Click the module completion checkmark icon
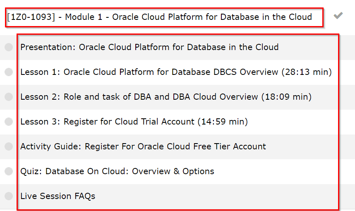 (x=338, y=16)
